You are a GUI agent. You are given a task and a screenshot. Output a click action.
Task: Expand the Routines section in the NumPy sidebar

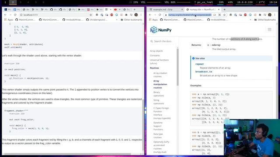(x=154, y=68)
